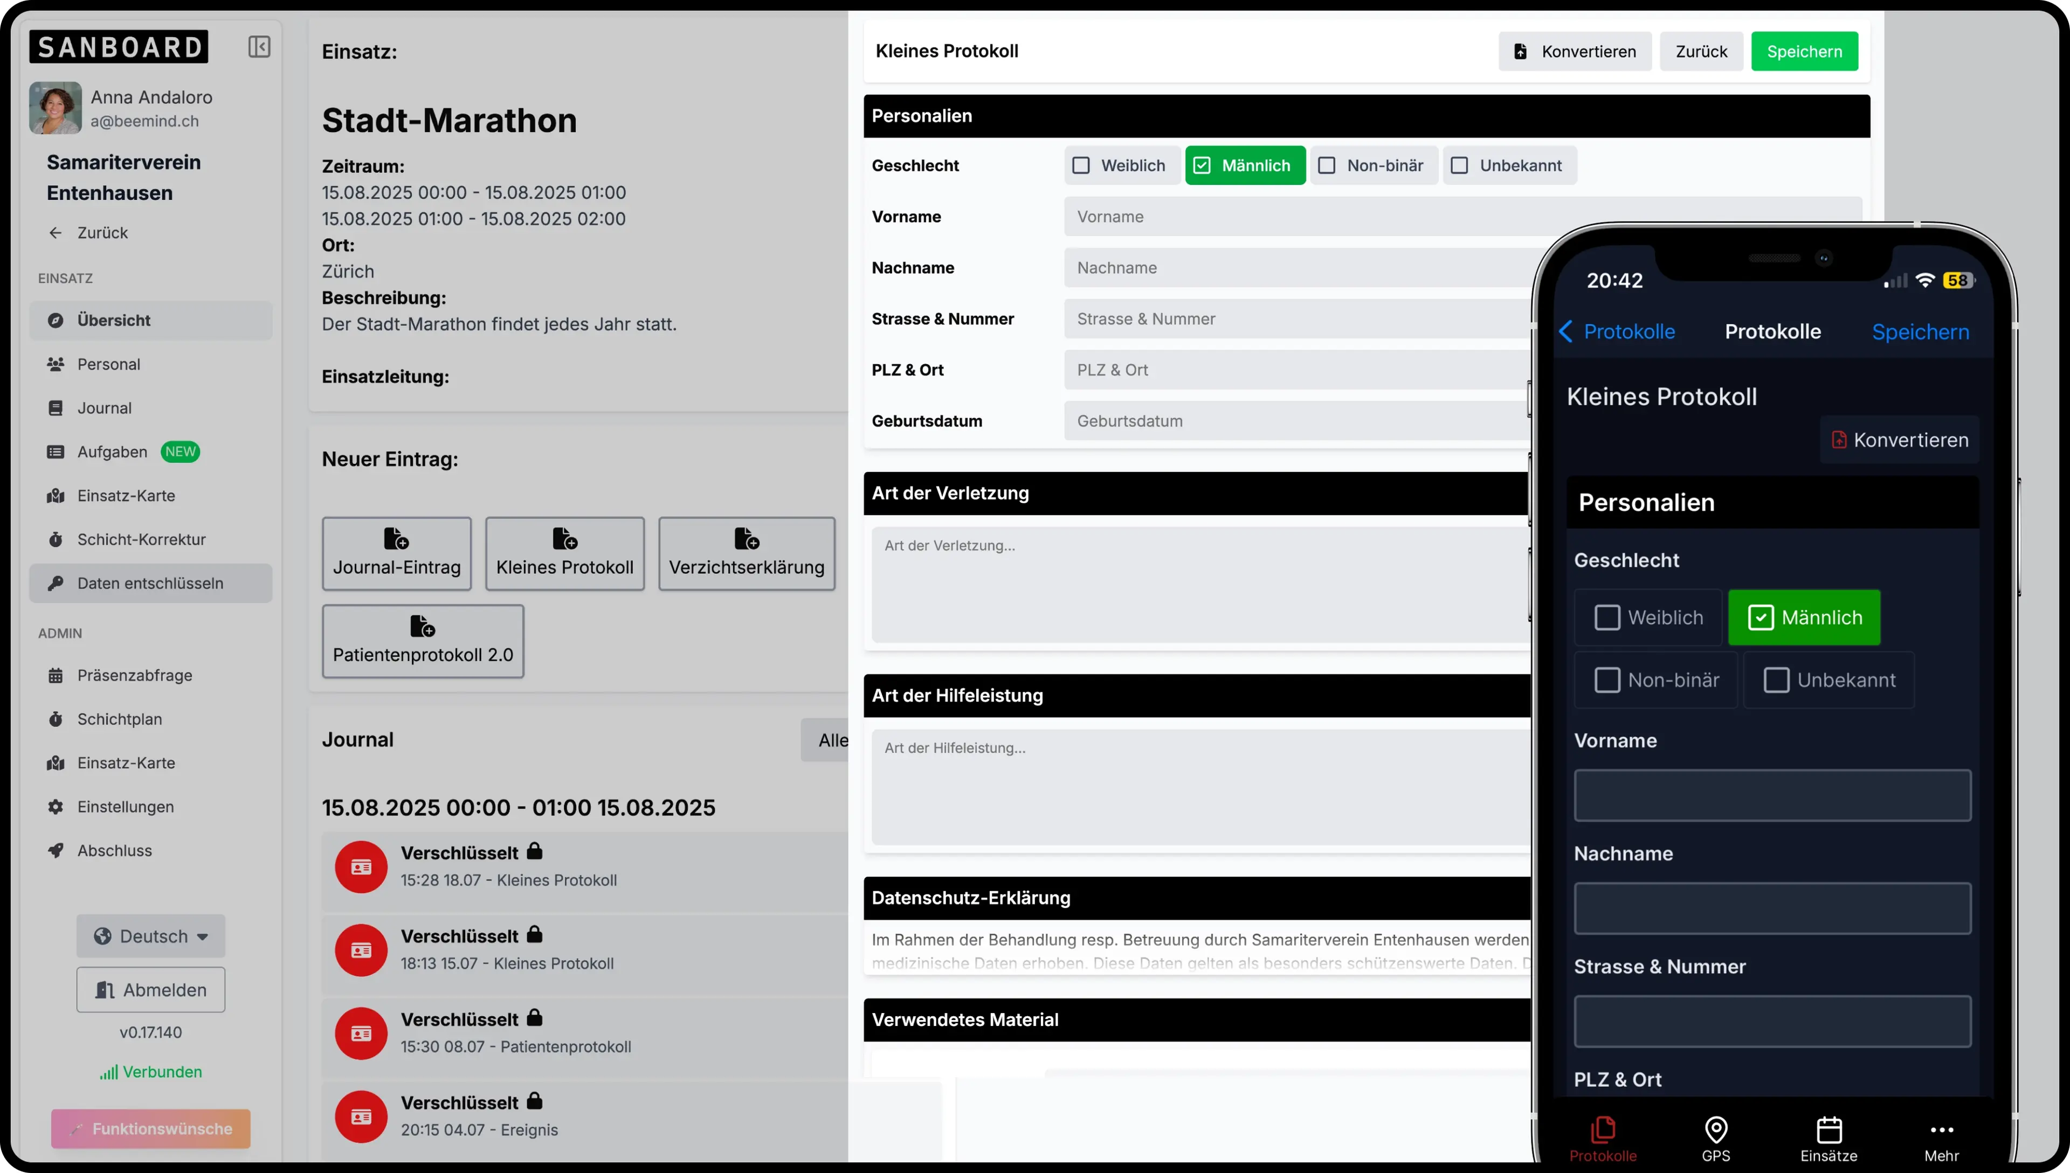Click the key icon for Daten entschlüsseln

(x=56, y=584)
